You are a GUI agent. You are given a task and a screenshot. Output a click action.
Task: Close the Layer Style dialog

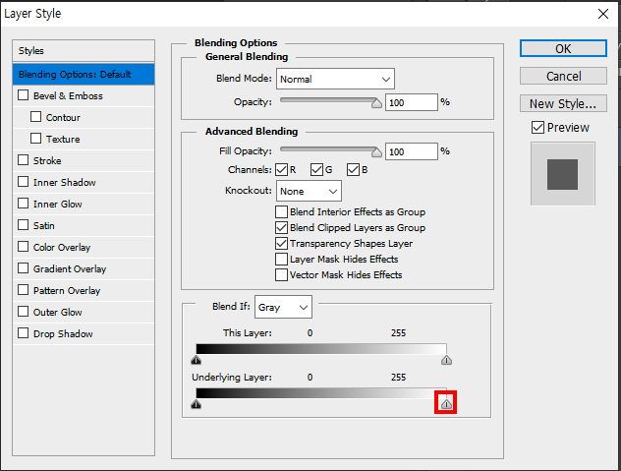pos(602,14)
